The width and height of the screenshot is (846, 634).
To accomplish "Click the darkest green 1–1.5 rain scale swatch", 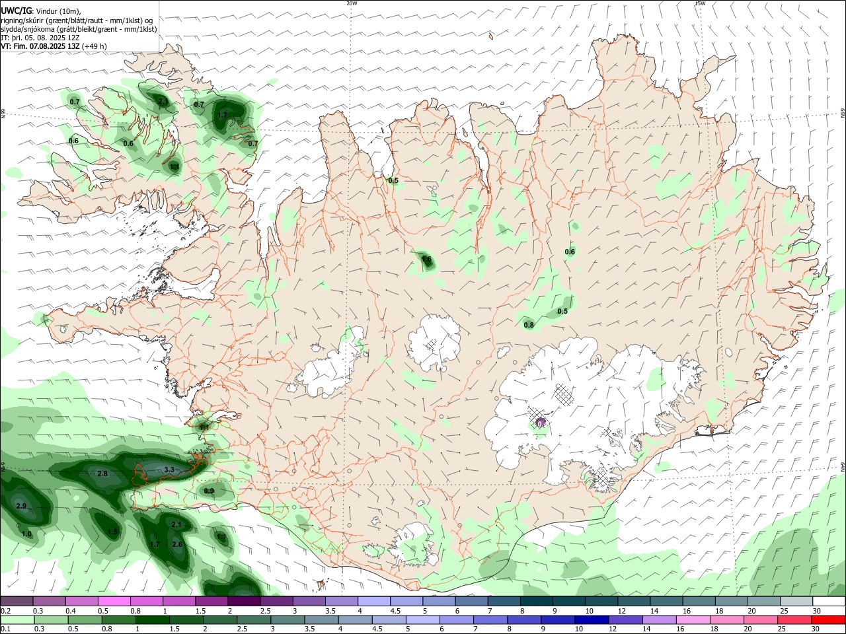I will pos(152,620).
